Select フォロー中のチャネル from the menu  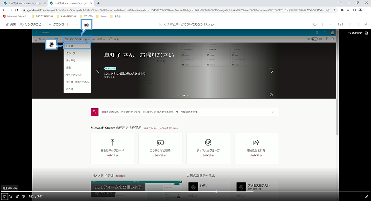pos(77,82)
